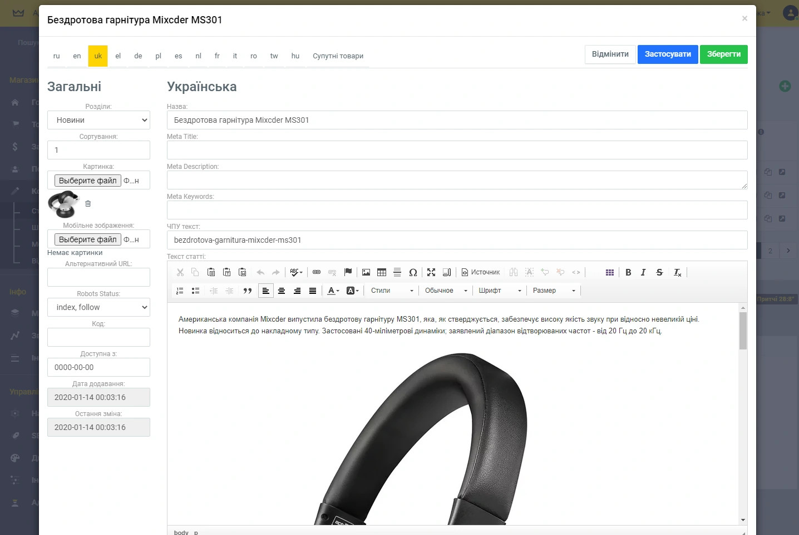Insert an anchor with the flag icon
This screenshot has width=799, height=535.
(x=348, y=272)
